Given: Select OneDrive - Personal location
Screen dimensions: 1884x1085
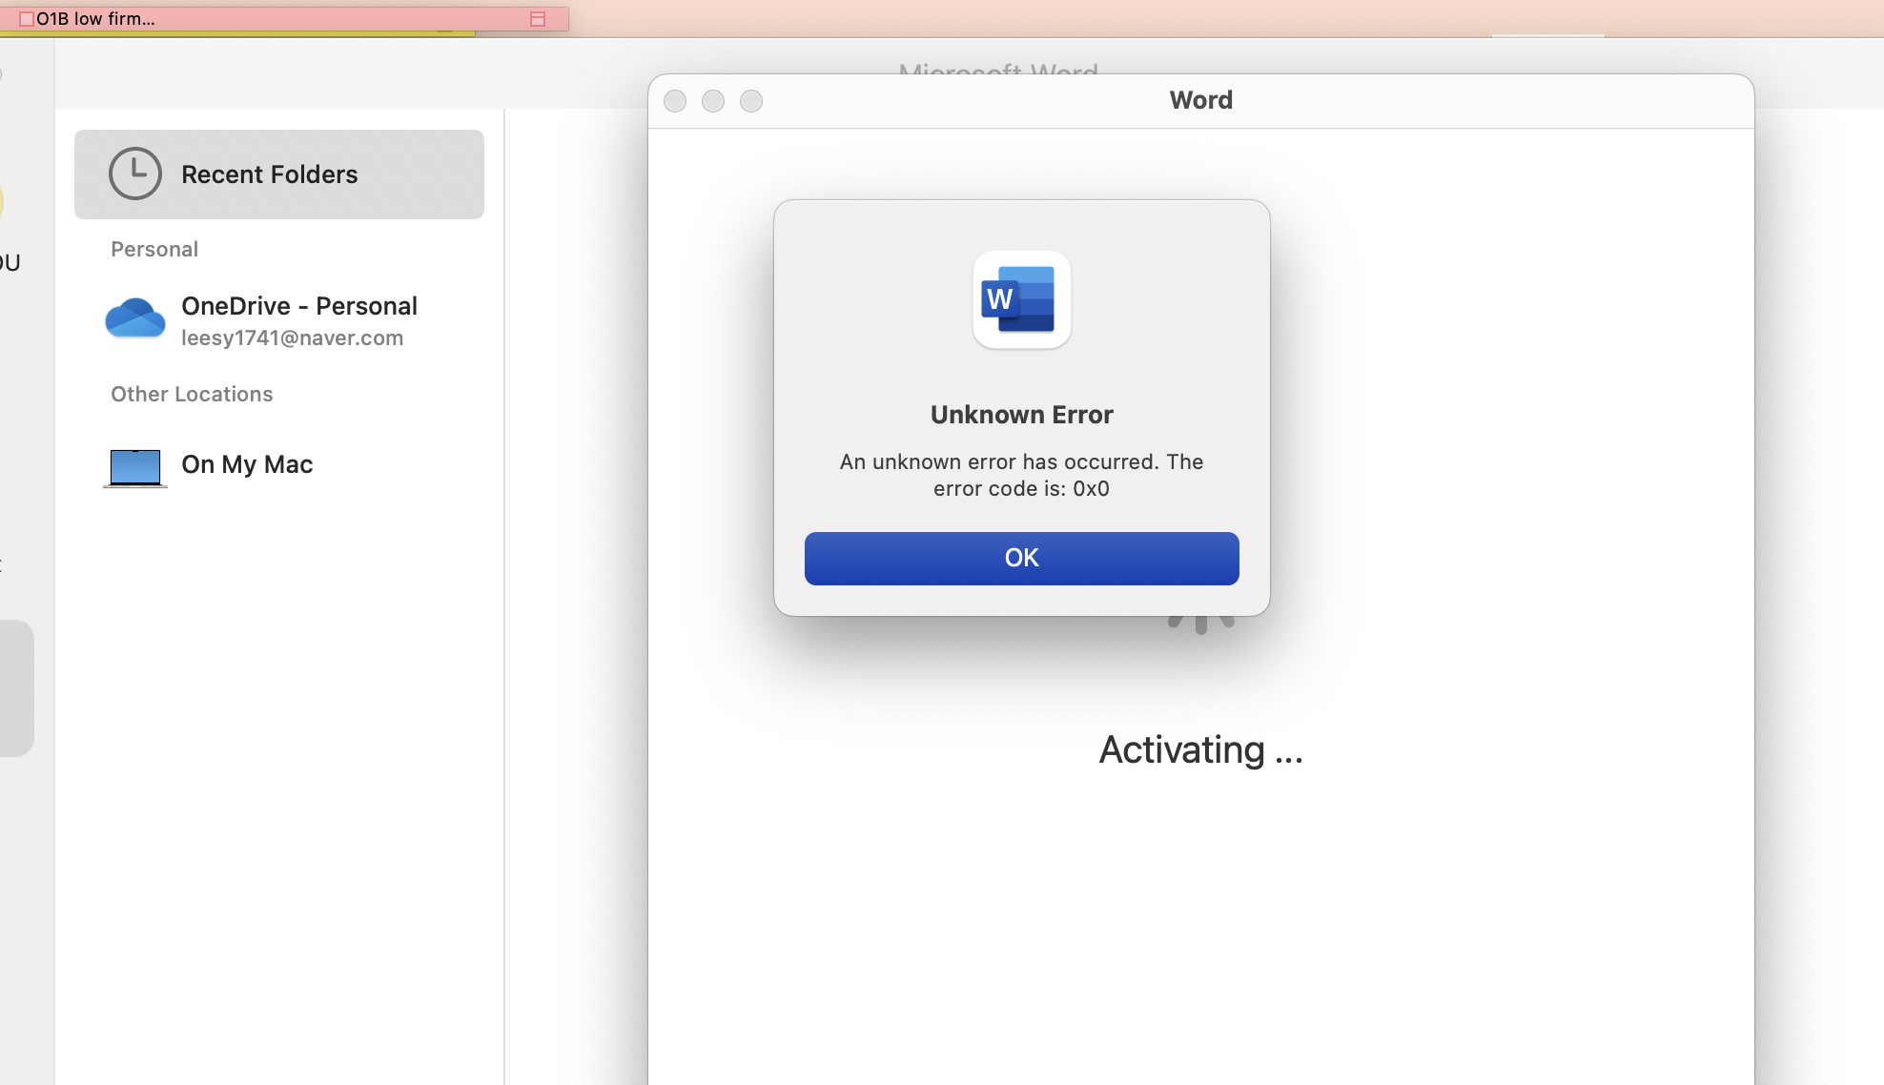Looking at the screenshot, I should (279, 320).
